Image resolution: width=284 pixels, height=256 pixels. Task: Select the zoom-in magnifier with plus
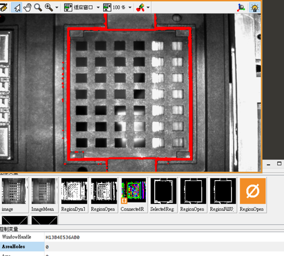pyautogui.click(x=49, y=7)
